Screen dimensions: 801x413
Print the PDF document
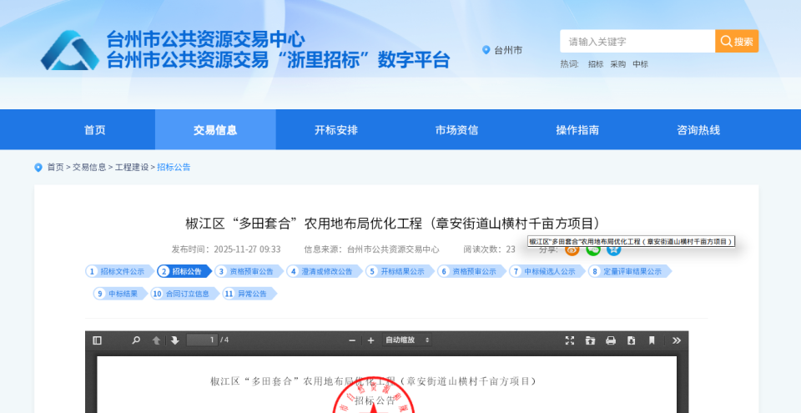point(611,340)
